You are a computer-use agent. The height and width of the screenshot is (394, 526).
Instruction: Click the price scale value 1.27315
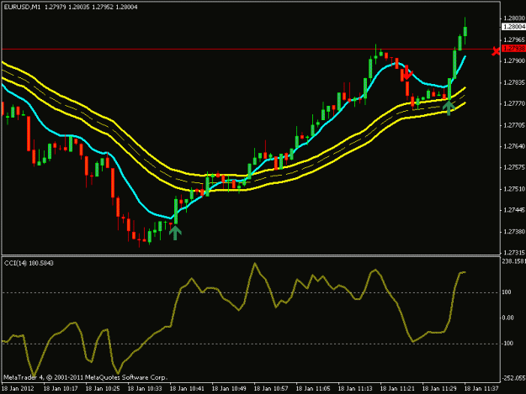click(x=514, y=253)
